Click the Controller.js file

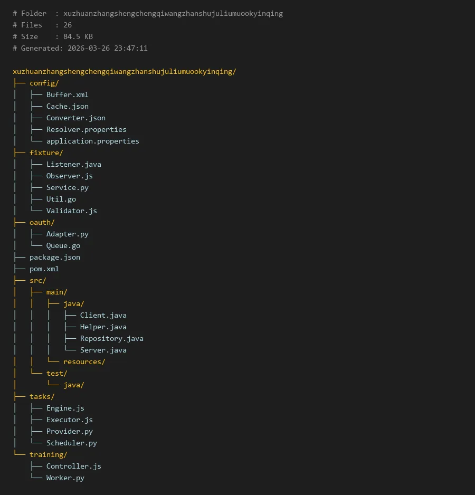point(73,466)
